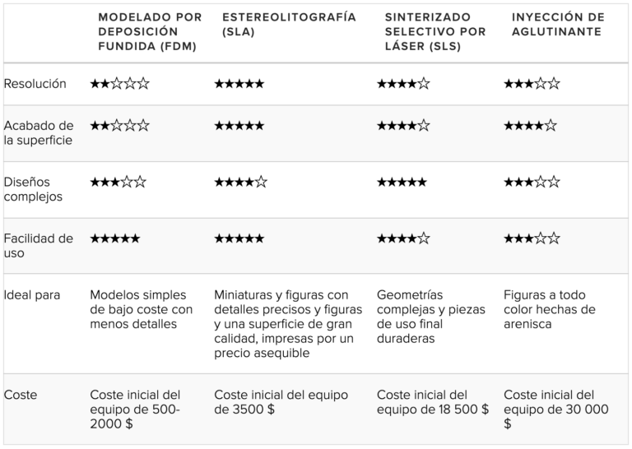Click SLS Acabado de la superficie stars
This screenshot has width=632, height=449.
click(x=403, y=126)
